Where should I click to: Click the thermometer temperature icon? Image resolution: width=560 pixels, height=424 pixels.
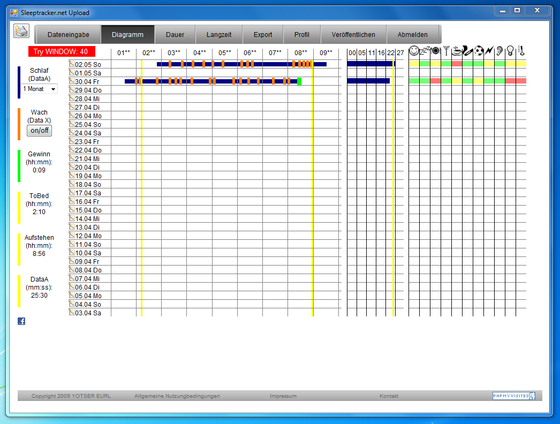[x=521, y=51]
